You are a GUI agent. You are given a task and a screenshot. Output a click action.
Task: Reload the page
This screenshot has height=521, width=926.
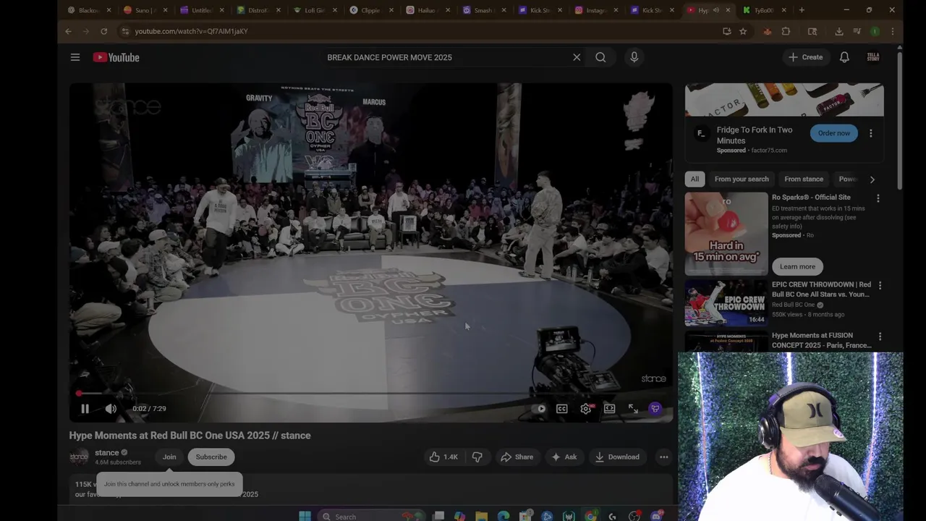click(104, 31)
